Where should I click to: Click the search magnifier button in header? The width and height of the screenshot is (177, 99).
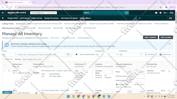(127, 13)
